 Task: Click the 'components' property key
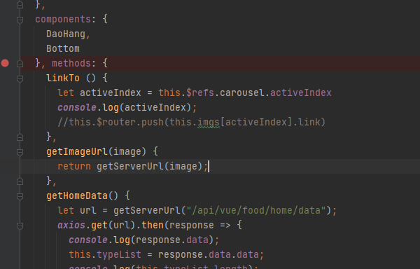(x=63, y=20)
